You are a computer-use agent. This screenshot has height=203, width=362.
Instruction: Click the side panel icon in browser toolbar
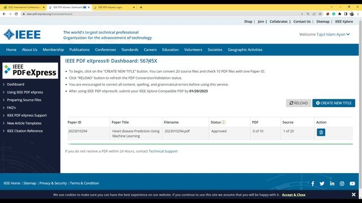pyautogui.click(x=346, y=14)
